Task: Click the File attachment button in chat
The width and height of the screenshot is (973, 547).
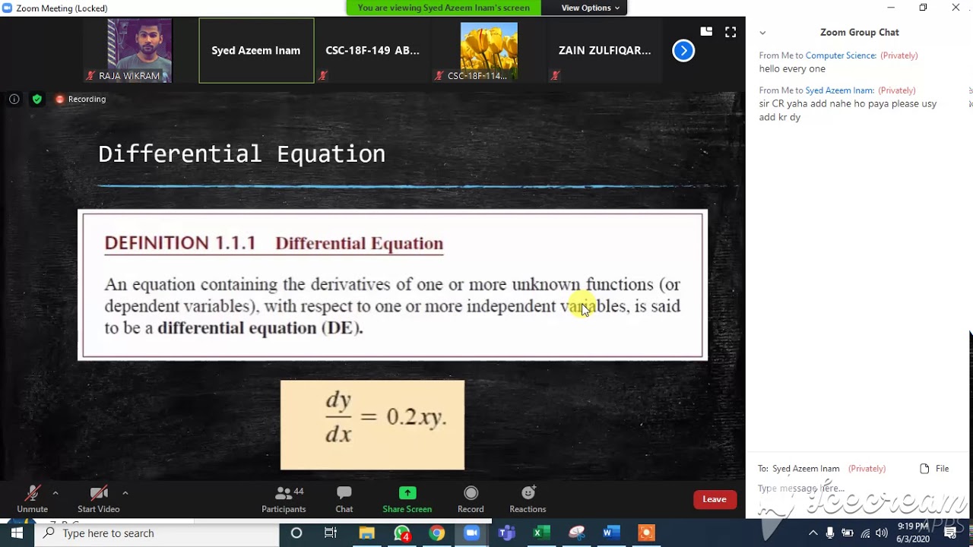Action: click(x=935, y=469)
